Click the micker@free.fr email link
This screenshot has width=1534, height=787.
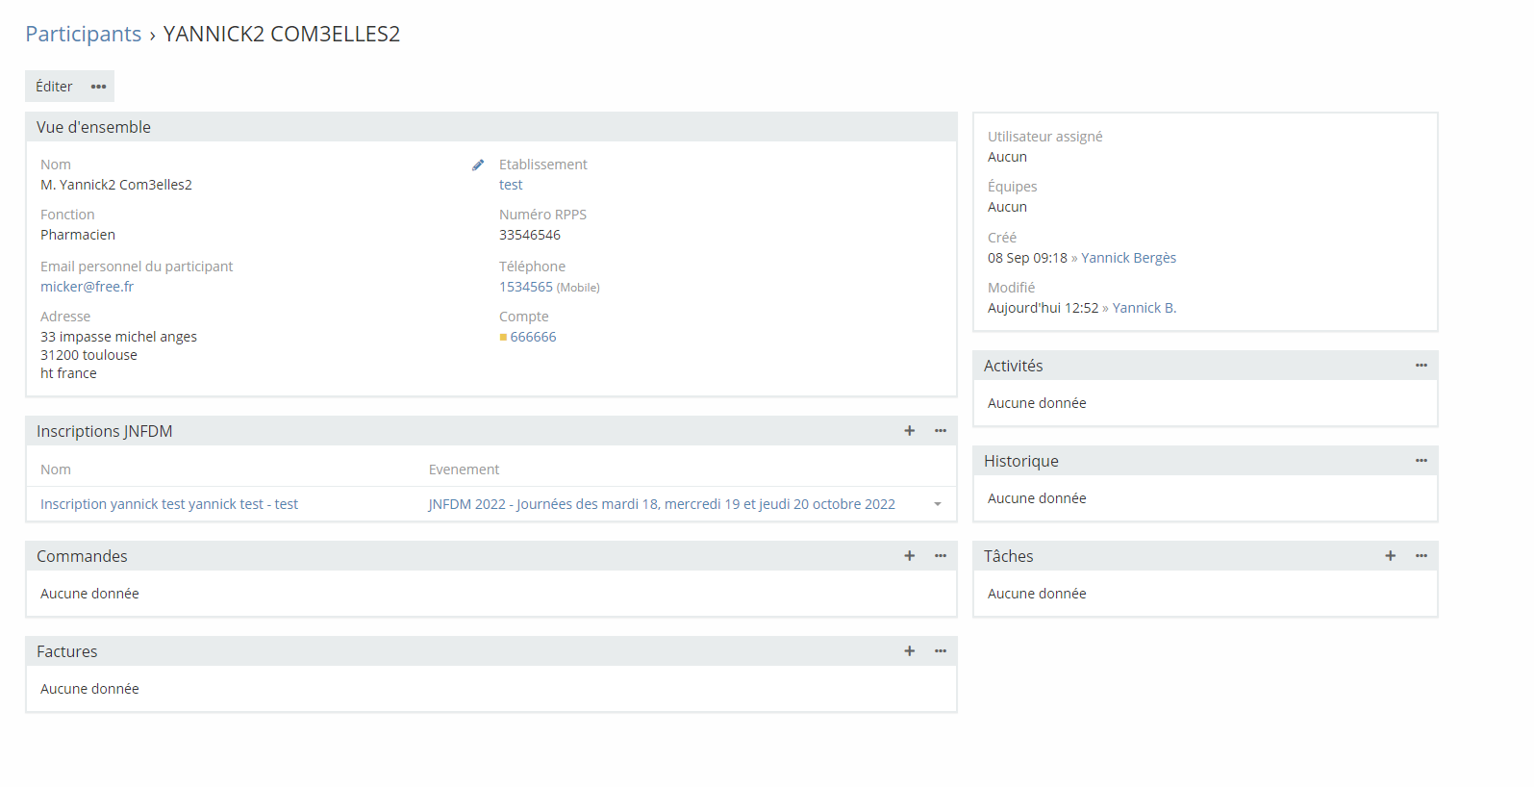[87, 287]
